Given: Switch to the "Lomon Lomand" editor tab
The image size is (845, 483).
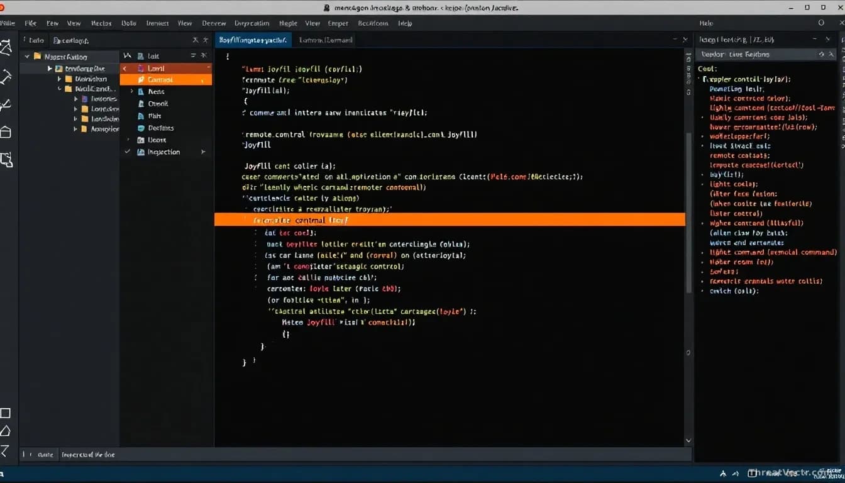Looking at the screenshot, I should point(326,40).
